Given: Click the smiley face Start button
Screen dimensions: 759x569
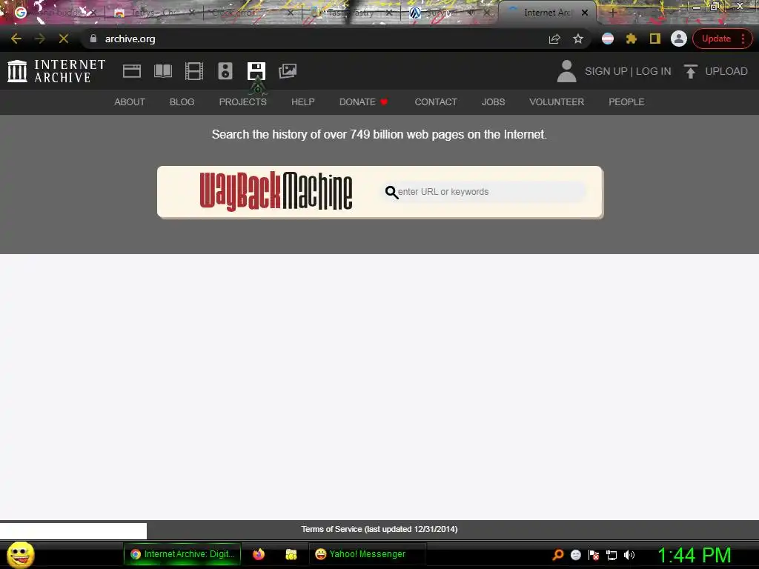Looking at the screenshot, I should pyautogui.click(x=20, y=554).
